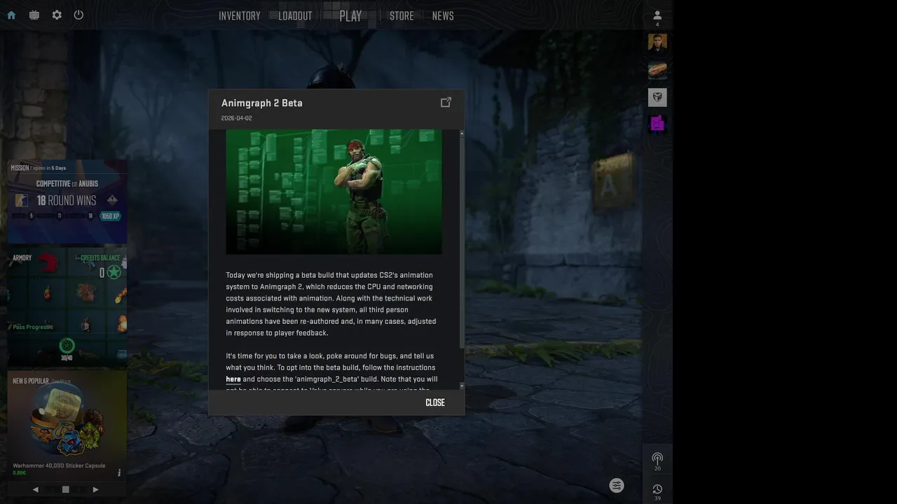Select the grey emblem friend avatar
The width and height of the screenshot is (897, 504).
[657, 97]
